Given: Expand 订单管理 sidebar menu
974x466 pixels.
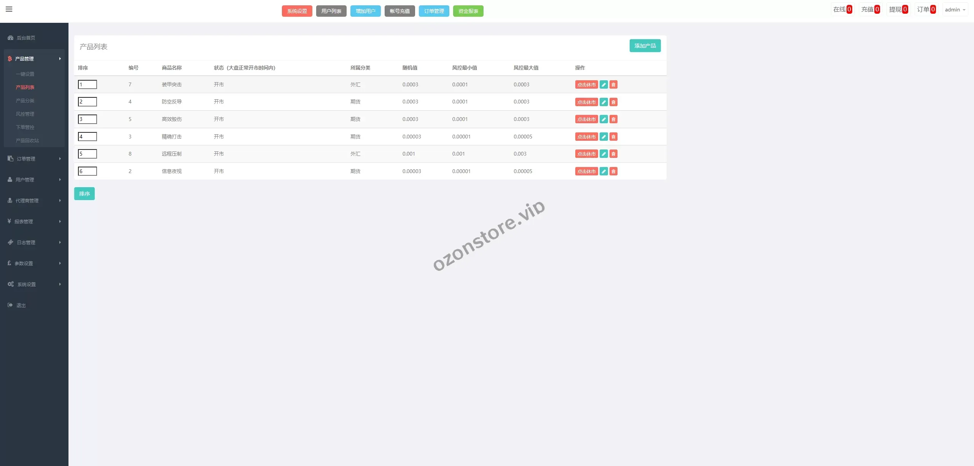Looking at the screenshot, I should point(26,159).
